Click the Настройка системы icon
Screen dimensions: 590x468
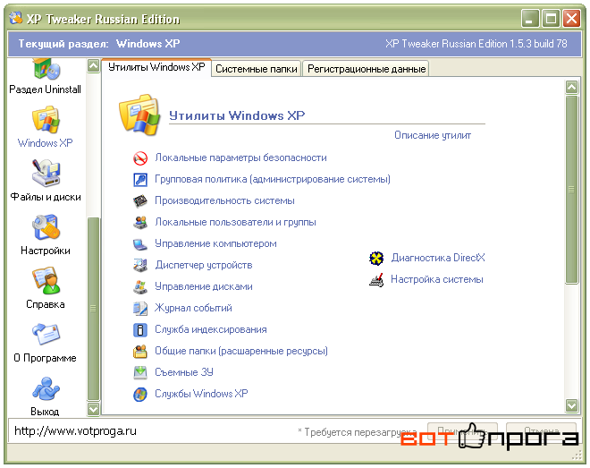point(376,280)
